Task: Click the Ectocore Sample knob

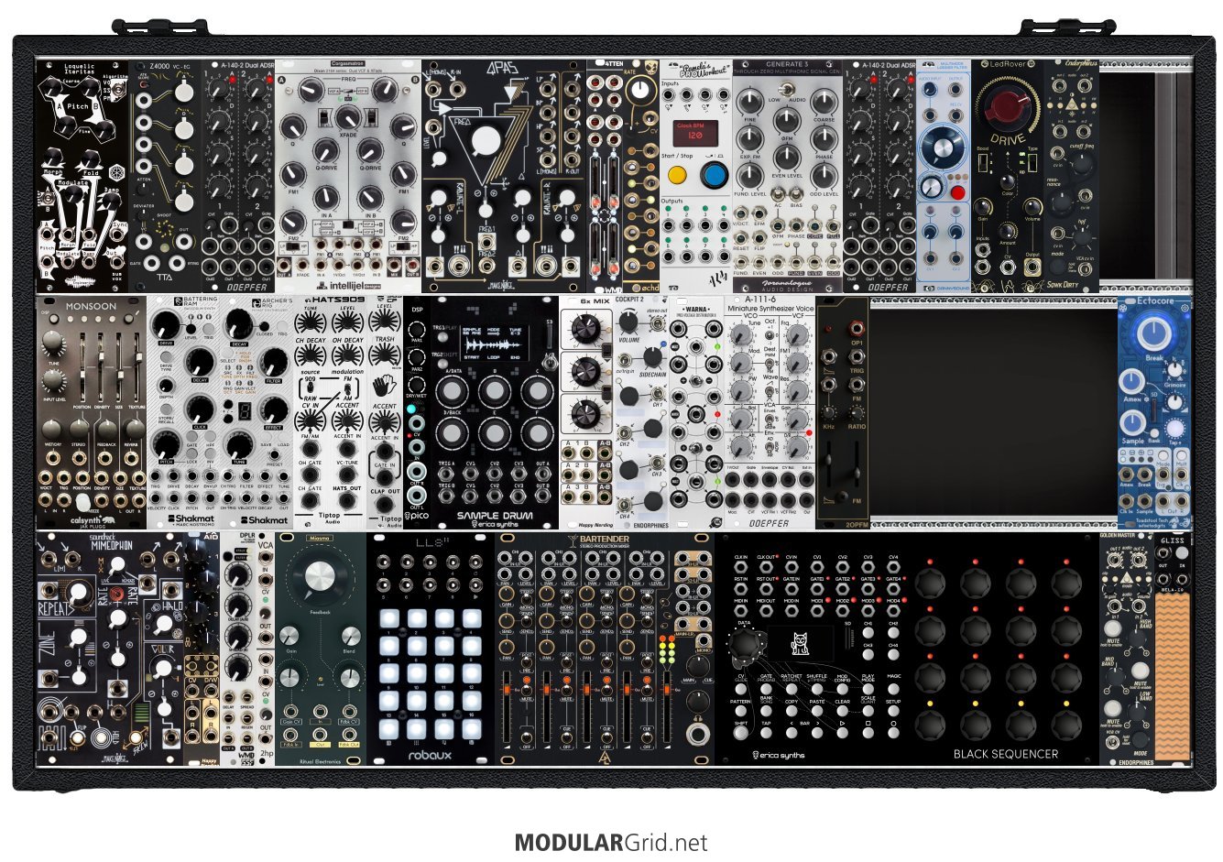Action: click(1132, 422)
